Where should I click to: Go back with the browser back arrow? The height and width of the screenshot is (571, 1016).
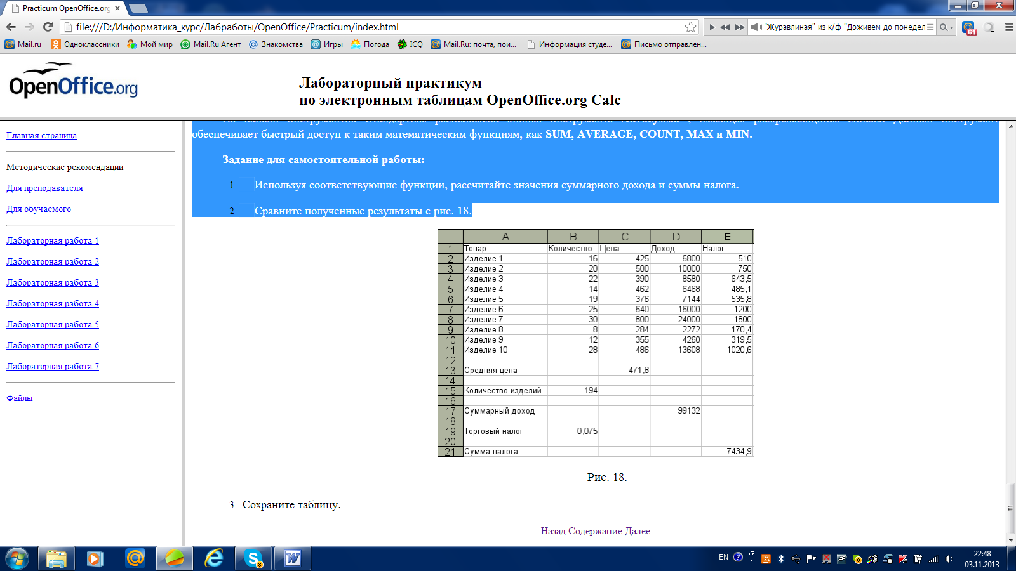coord(11,27)
